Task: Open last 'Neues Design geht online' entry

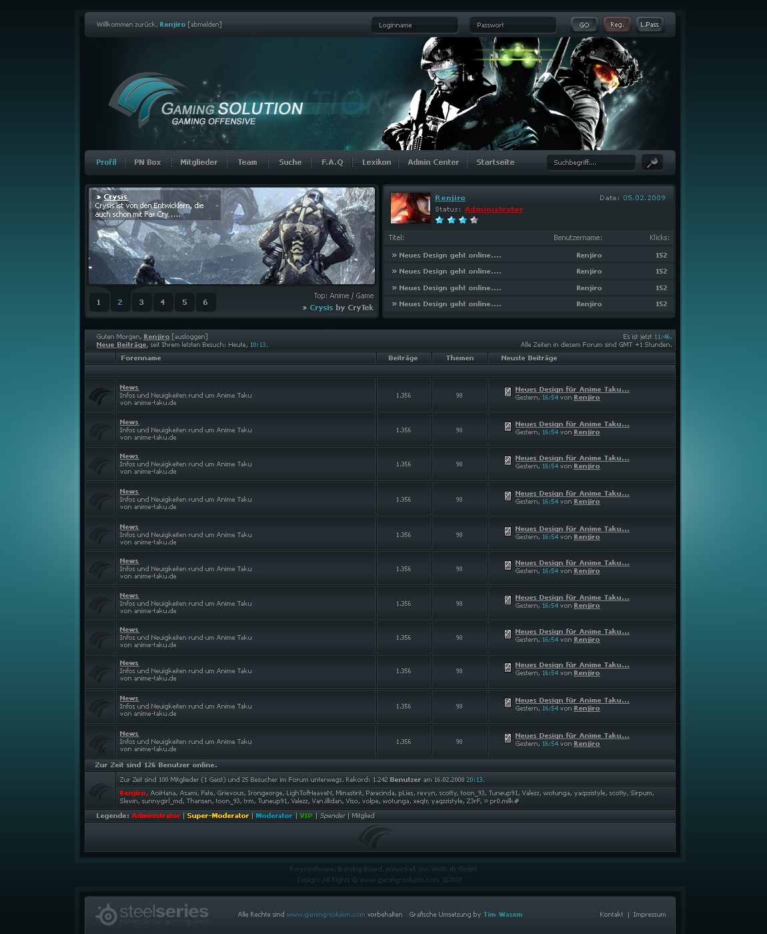Action: click(446, 304)
